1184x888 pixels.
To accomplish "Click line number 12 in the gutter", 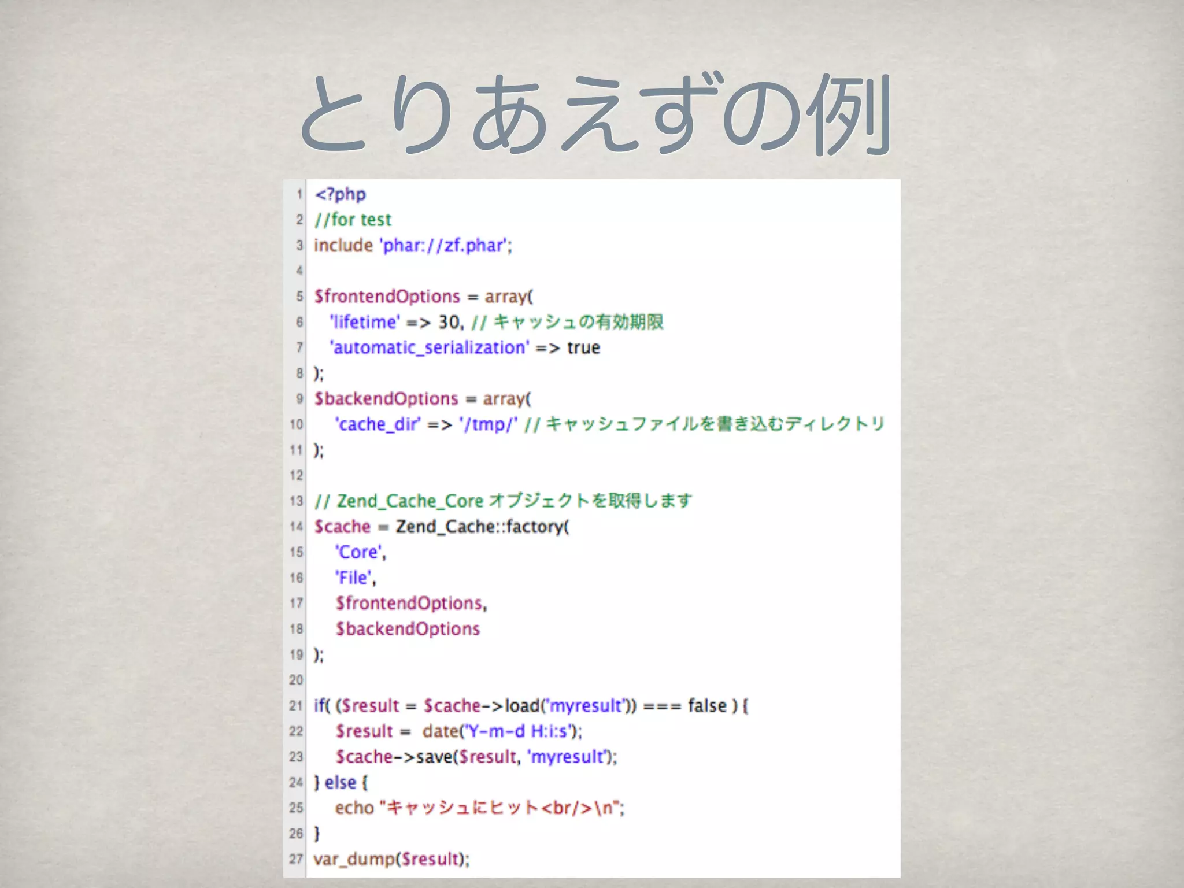I will 296,475.
